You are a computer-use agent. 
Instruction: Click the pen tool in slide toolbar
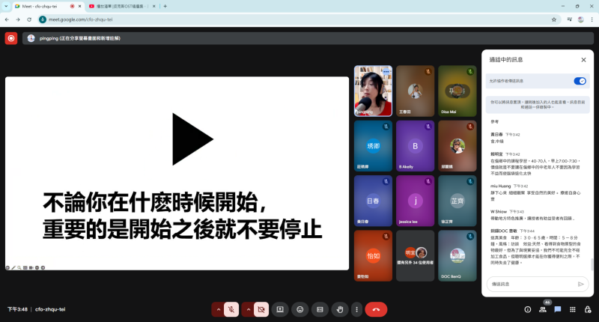[x=13, y=268]
